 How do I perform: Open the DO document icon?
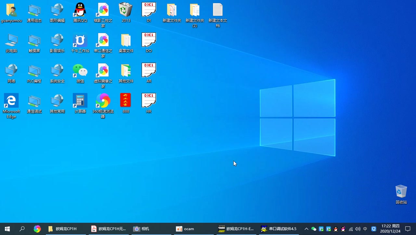coord(149,43)
